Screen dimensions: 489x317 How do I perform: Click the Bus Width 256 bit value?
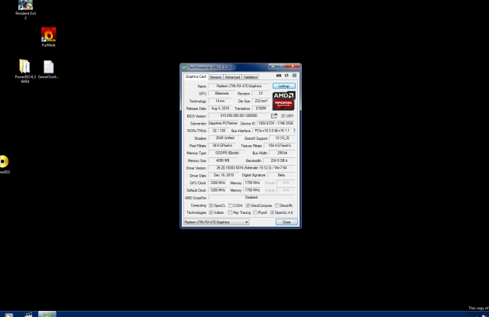(282, 153)
